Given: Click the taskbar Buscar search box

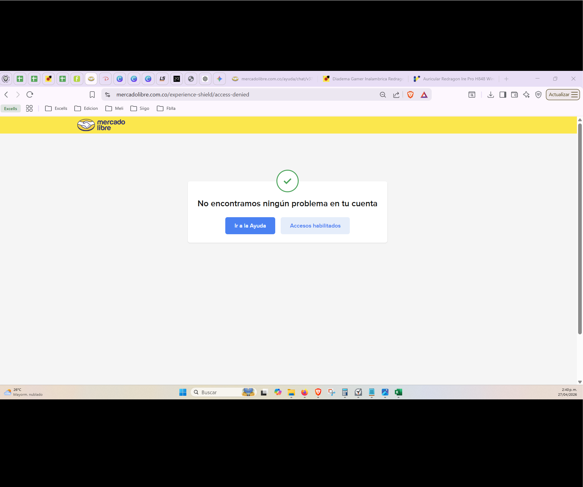Looking at the screenshot, I should click(x=223, y=392).
